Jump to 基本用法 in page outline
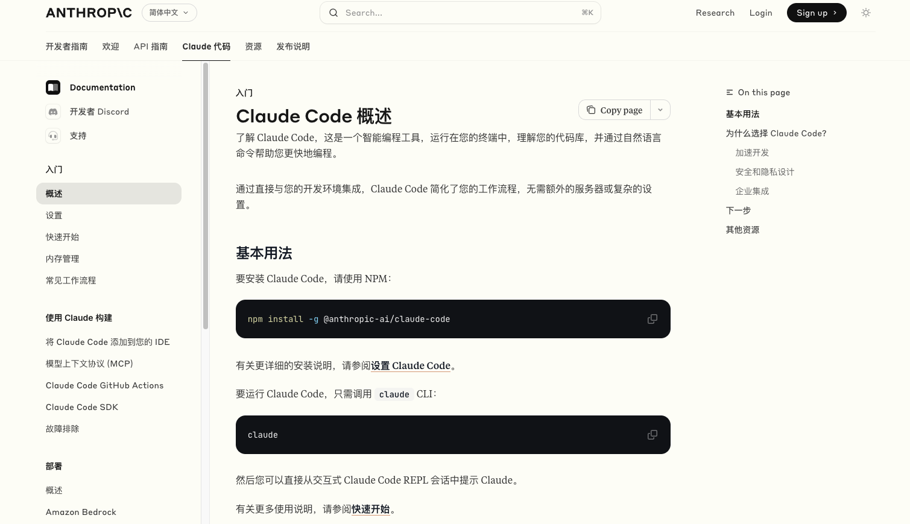 (x=743, y=114)
